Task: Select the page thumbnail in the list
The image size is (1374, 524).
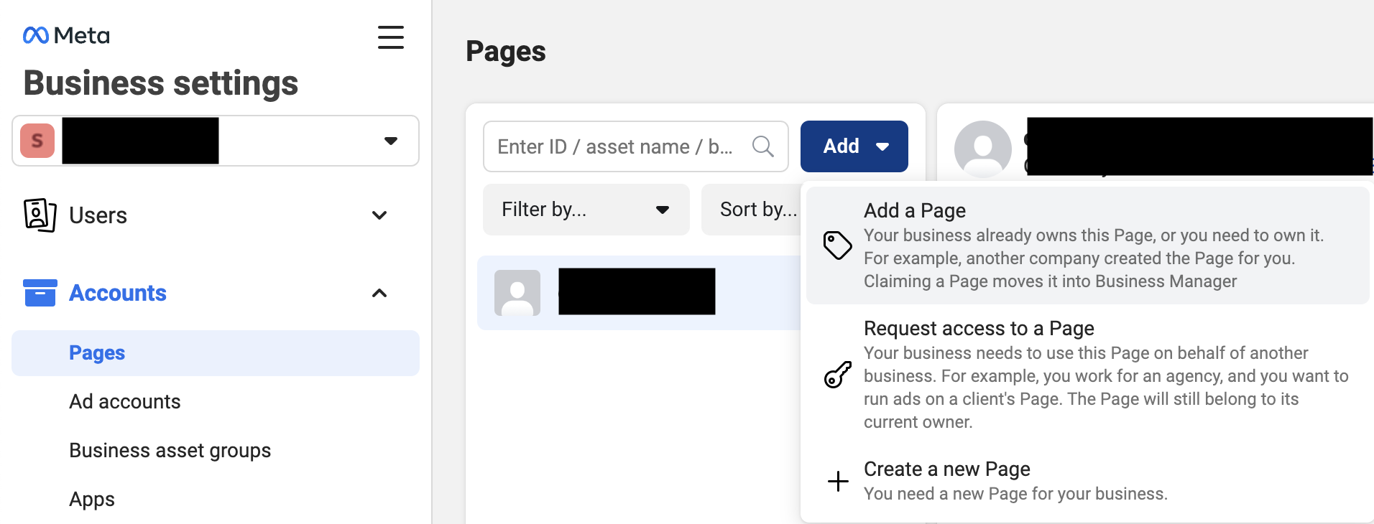Action: point(517,293)
